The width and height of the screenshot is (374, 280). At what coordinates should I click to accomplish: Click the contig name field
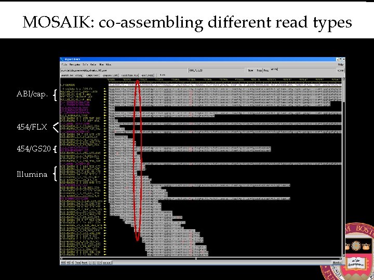[217, 71]
